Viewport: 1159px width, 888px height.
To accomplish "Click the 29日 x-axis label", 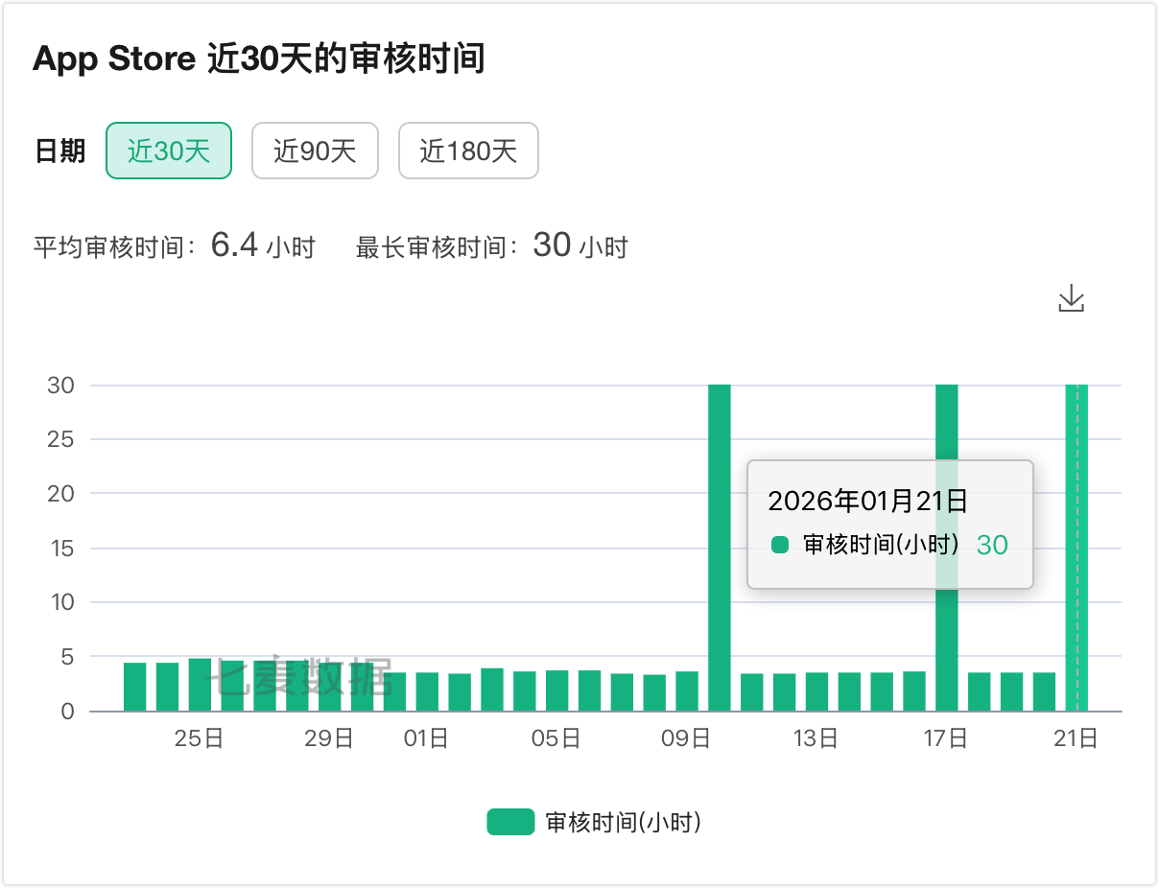I will pyautogui.click(x=330, y=738).
